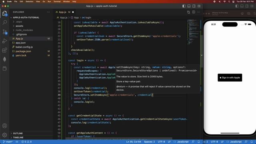Screen dimensions: 256x144
Task: Open editor More Actions ellipsis
Action: coord(198,12)
